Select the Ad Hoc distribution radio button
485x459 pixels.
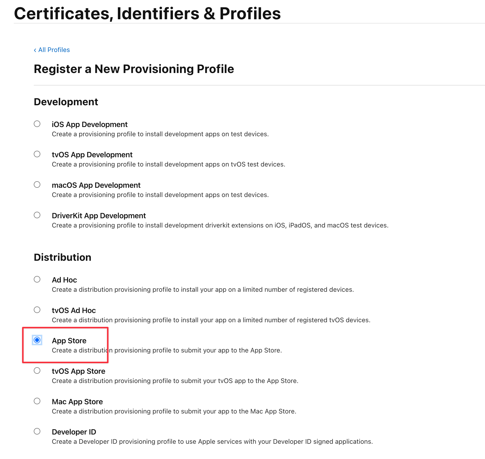point(37,279)
